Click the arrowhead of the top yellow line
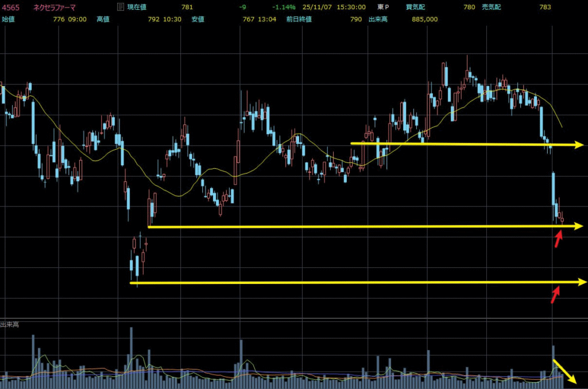Screen dimensions: 588x389 [x=579, y=145]
